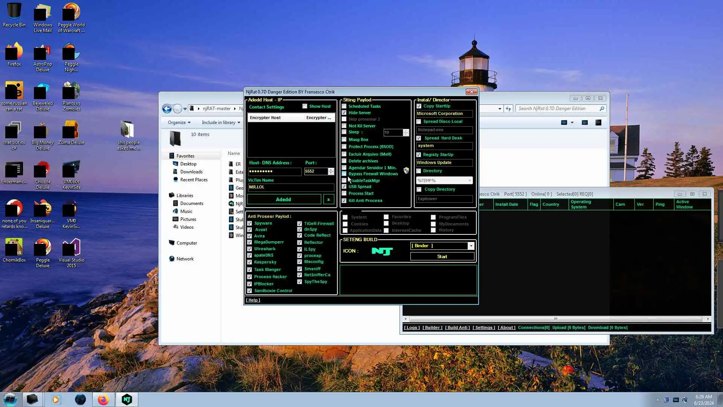This screenshot has height=407, width=723.
Task: Click the Windows Start orb
Action: coord(10,399)
